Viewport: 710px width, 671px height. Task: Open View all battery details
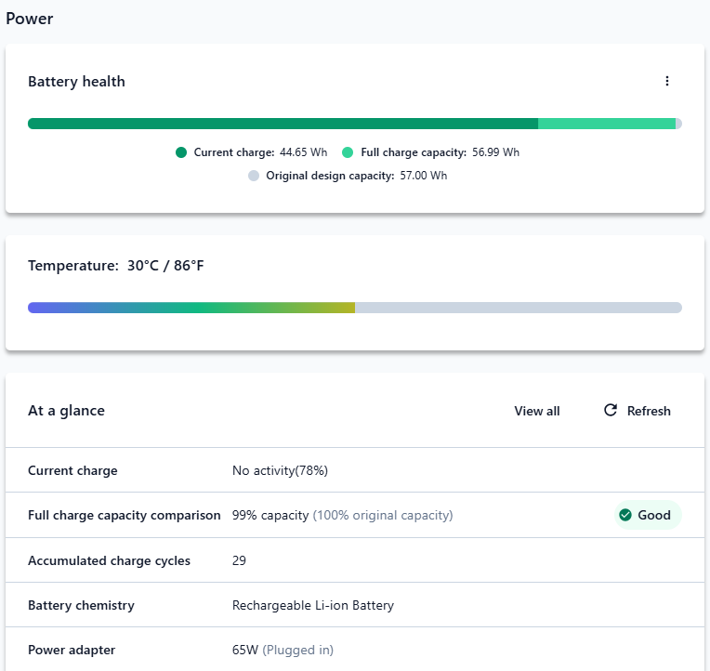point(536,411)
